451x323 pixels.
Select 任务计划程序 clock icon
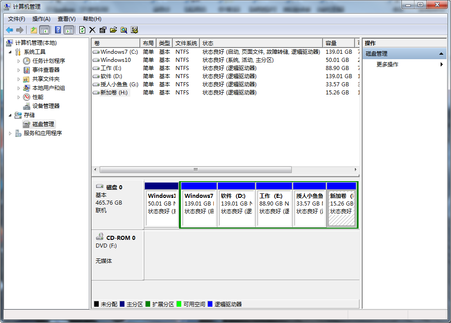pos(27,61)
